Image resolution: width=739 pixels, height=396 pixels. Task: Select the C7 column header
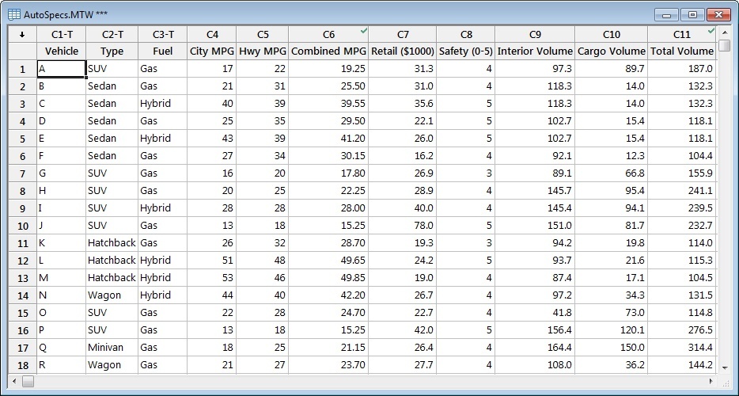(x=403, y=34)
